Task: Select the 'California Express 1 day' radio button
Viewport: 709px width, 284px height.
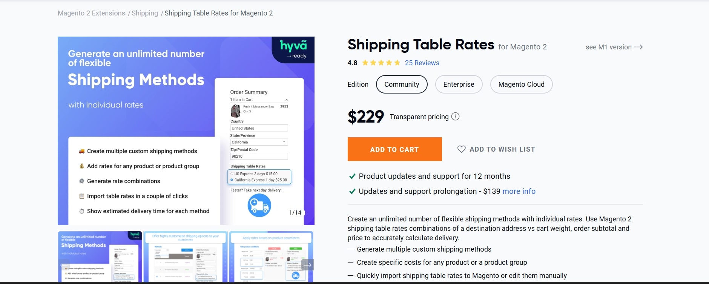Action: 231,180
